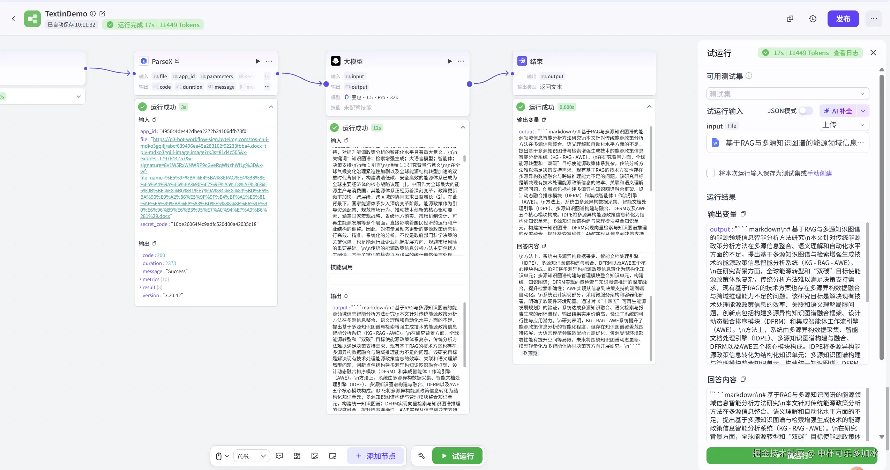This screenshot has width=890, height=470.
Task: Click the auto-layout grid icon in bottom toolbar
Action: pyautogui.click(x=297, y=456)
